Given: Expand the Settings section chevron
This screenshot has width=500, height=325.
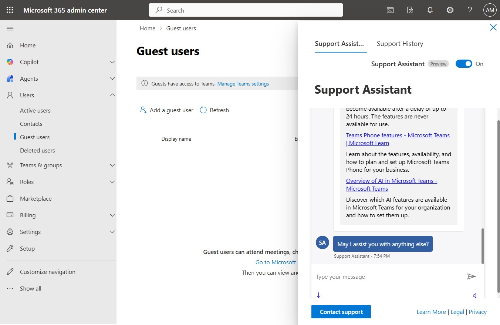Looking at the screenshot, I should (x=112, y=232).
